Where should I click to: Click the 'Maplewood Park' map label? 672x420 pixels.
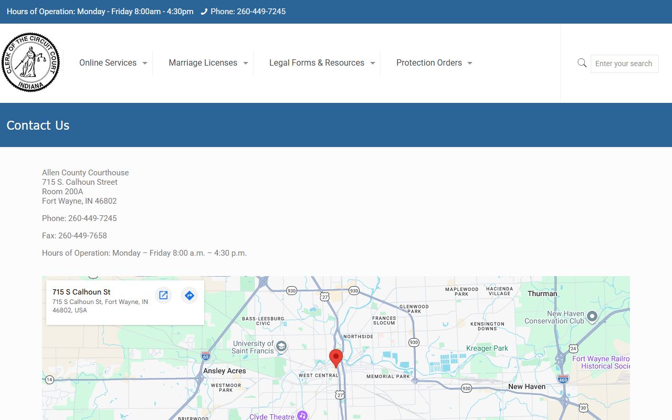coord(462,291)
